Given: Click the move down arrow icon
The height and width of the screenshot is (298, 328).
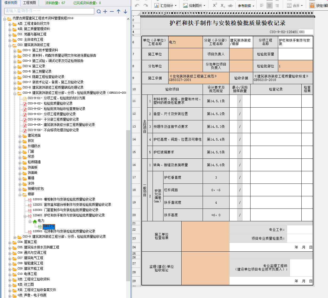Looking at the screenshot, I should pyautogui.click(x=125, y=11).
